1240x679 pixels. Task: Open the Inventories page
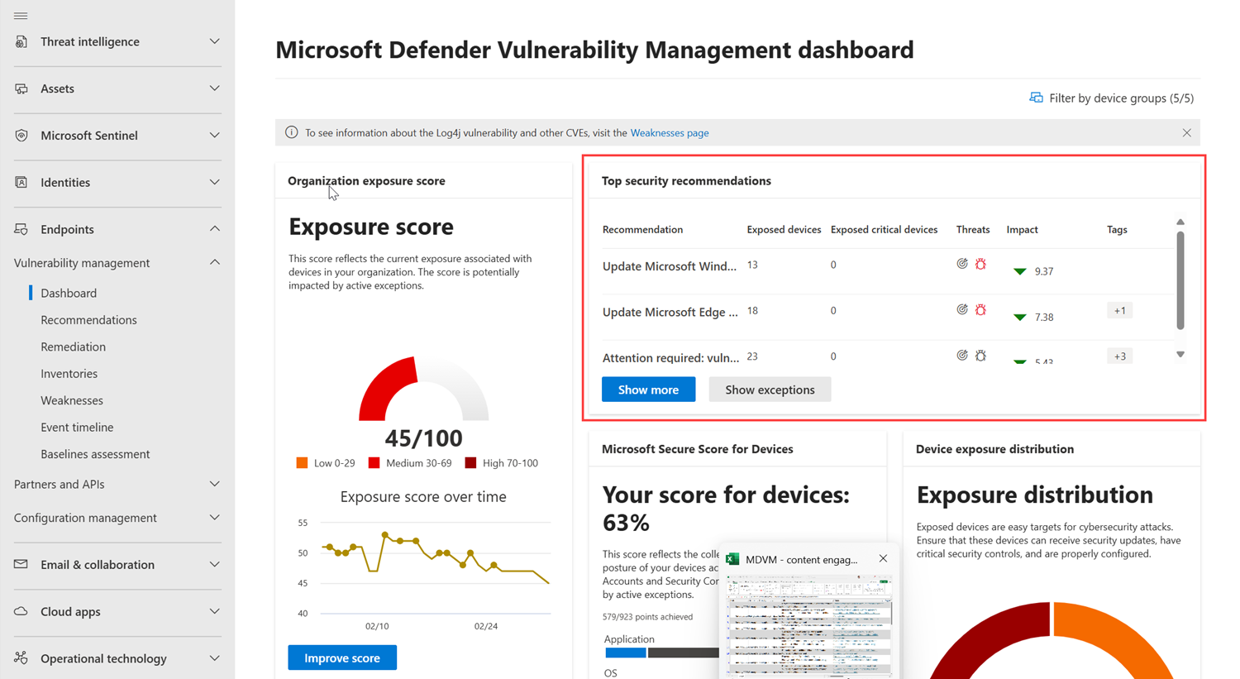[x=69, y=373]
